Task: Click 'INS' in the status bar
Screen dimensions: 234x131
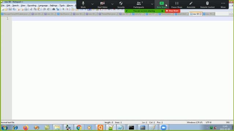Action: pyautogui.click(x=228, y=123)
